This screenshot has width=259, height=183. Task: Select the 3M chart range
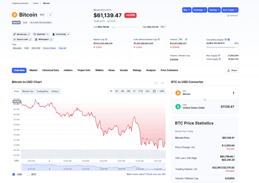[x=128, y=91]
